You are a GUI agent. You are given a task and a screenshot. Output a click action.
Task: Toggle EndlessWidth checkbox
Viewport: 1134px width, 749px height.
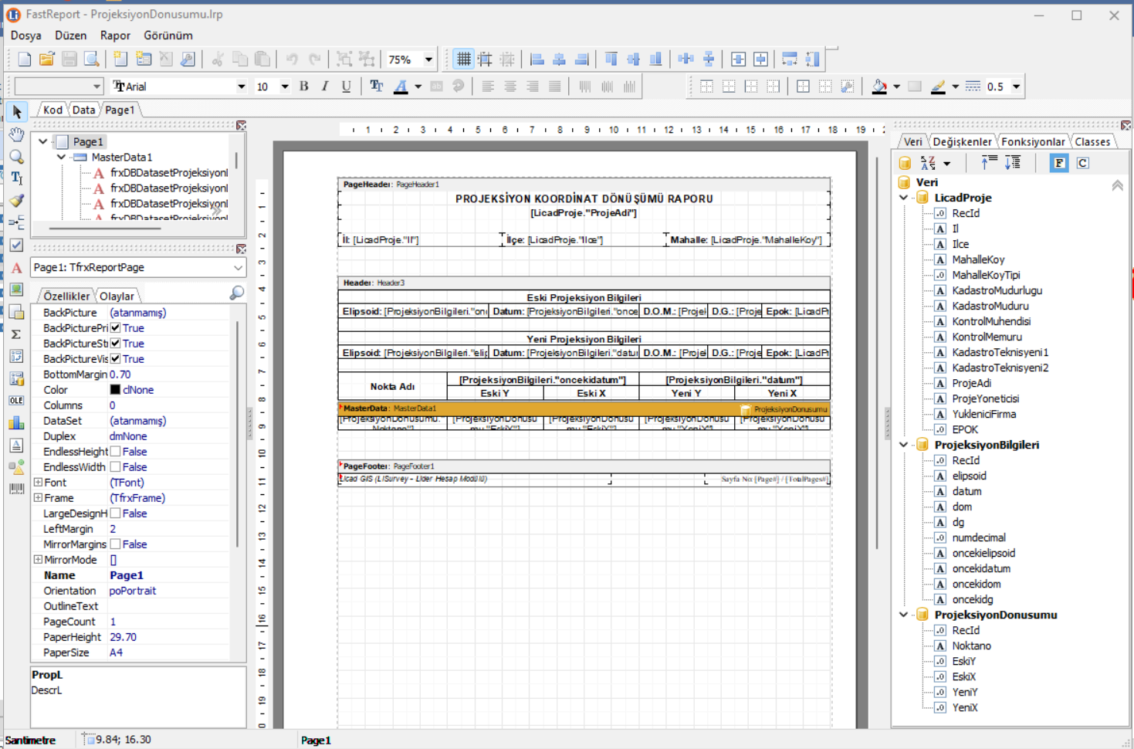(115, 467)
